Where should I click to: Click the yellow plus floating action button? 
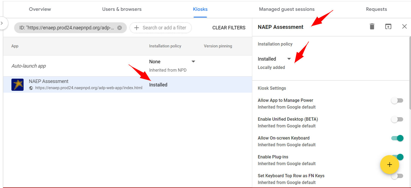[389, 165]
